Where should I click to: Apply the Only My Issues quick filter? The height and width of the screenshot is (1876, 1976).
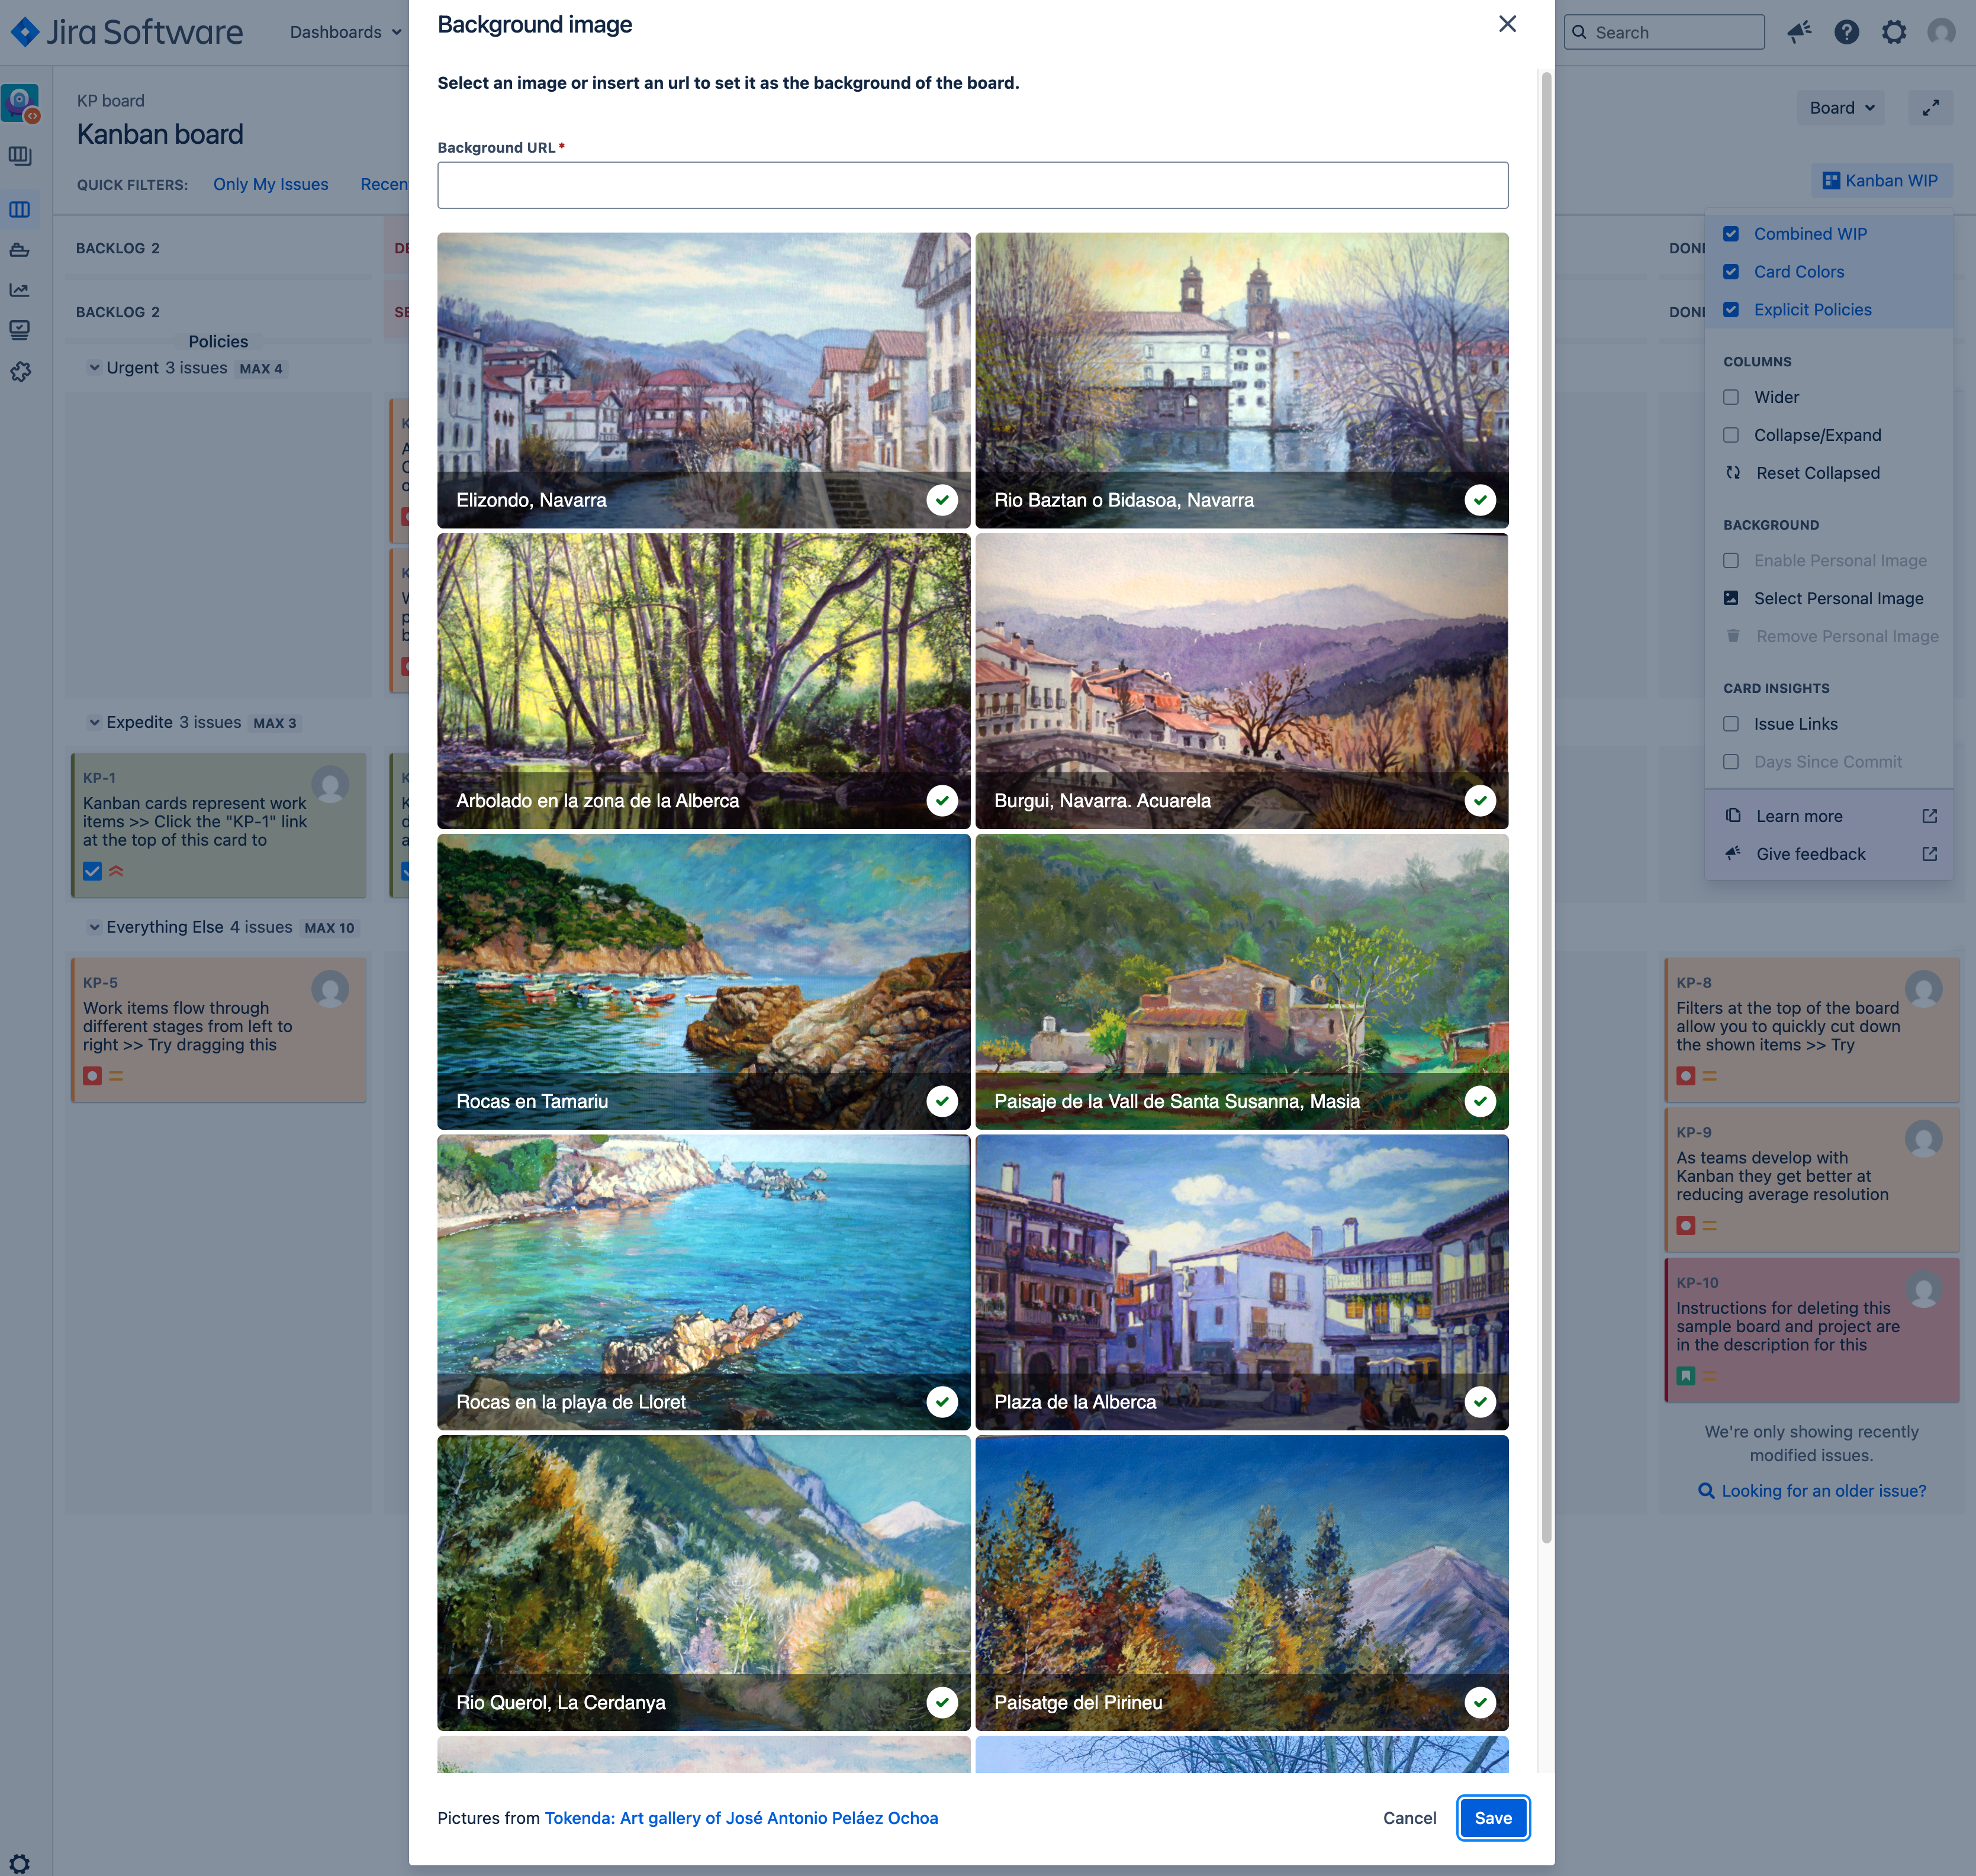coord(270,184)
